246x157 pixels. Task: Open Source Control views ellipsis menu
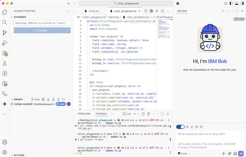pos(68,11)
